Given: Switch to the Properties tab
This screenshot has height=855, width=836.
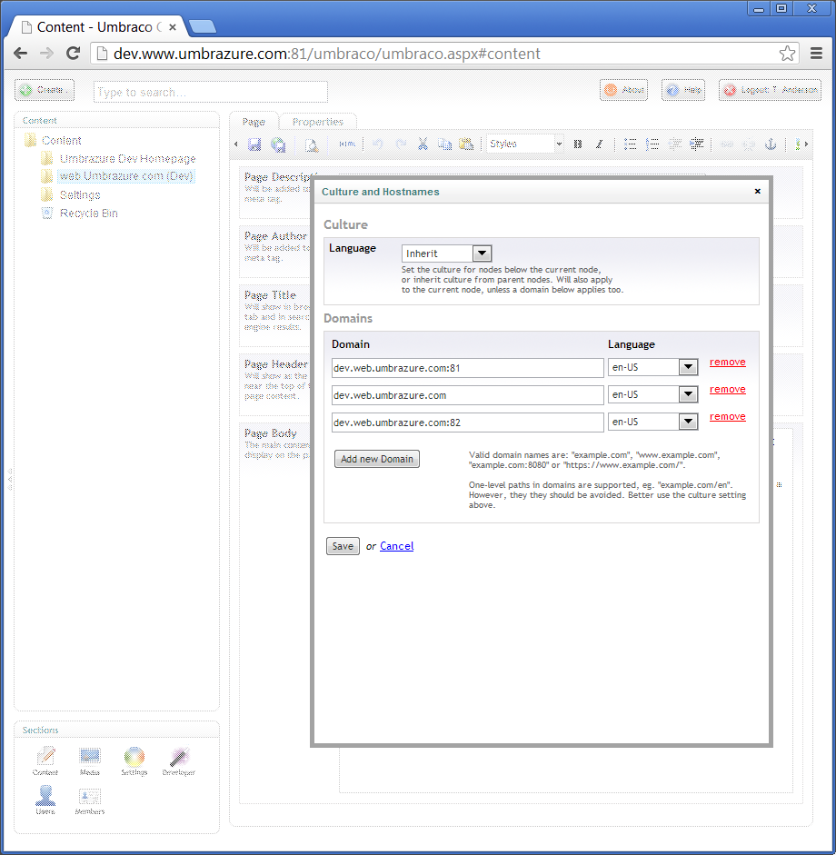Looking at the screenshot, I should tap(318, 122).
